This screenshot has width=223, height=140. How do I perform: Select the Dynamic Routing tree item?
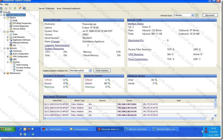coord(23,68)
